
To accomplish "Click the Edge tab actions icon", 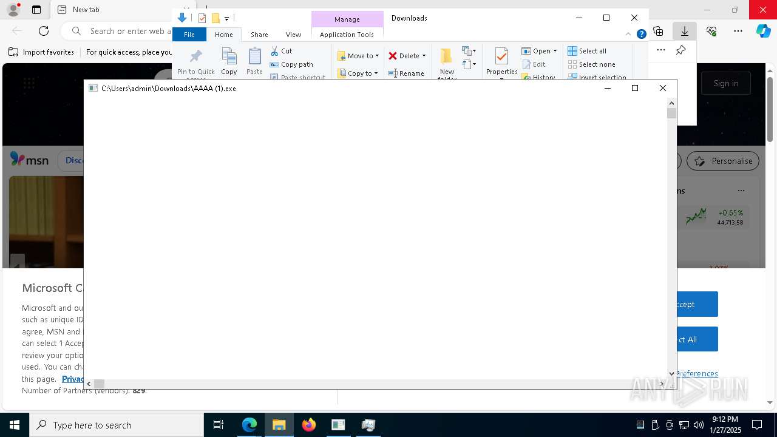I will pos(36,10).
